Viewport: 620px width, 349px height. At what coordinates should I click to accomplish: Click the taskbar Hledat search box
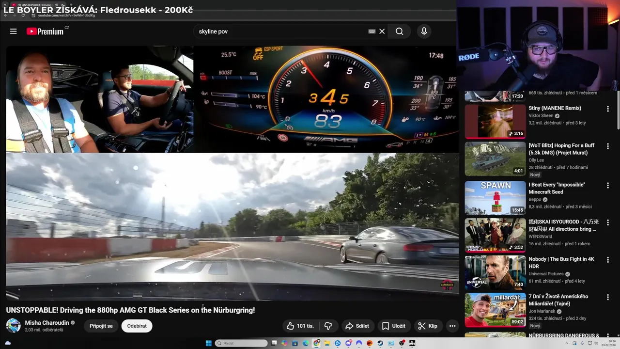click(x=241, y=343)
